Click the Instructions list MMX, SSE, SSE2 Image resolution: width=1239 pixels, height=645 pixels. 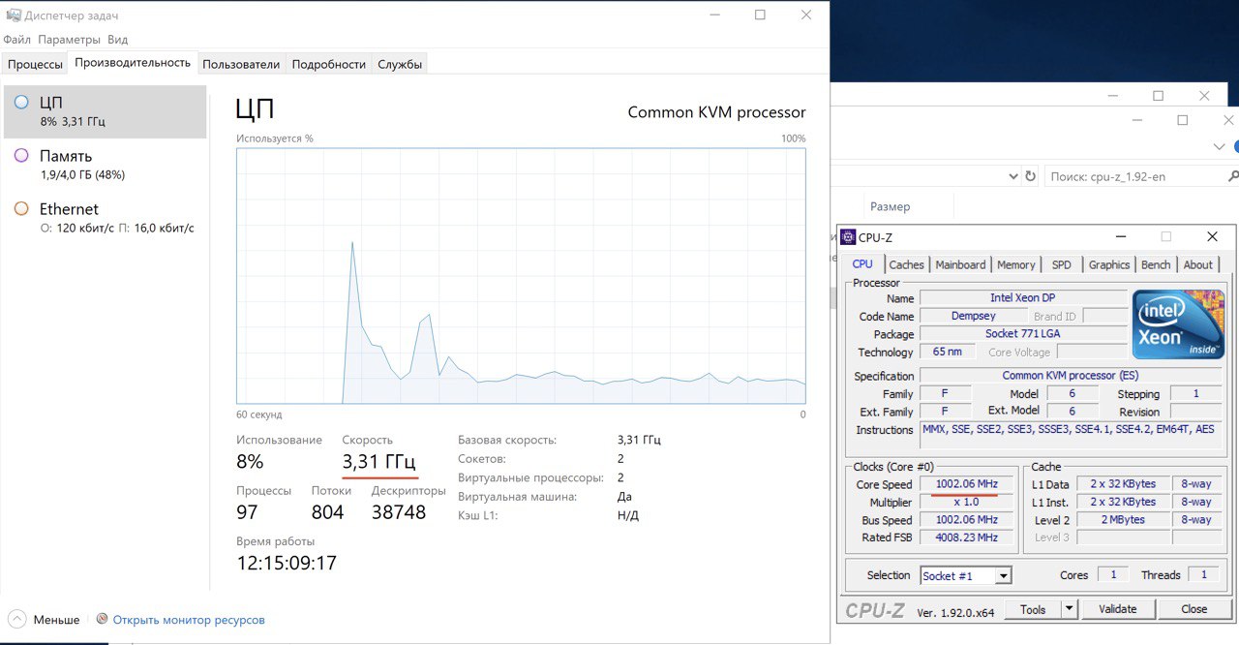coord(1071,433)
